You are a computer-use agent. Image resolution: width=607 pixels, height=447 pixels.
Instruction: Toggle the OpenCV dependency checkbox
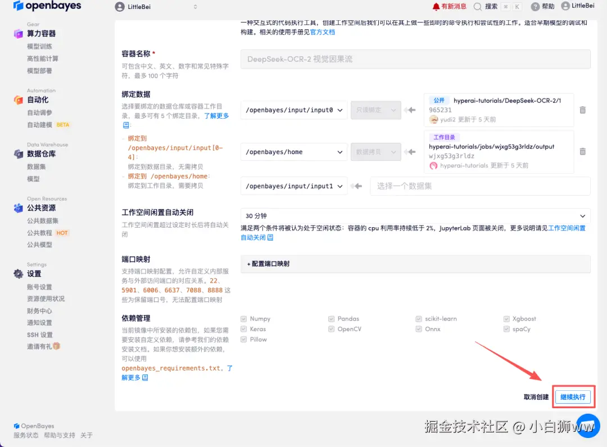coord(332,329)
